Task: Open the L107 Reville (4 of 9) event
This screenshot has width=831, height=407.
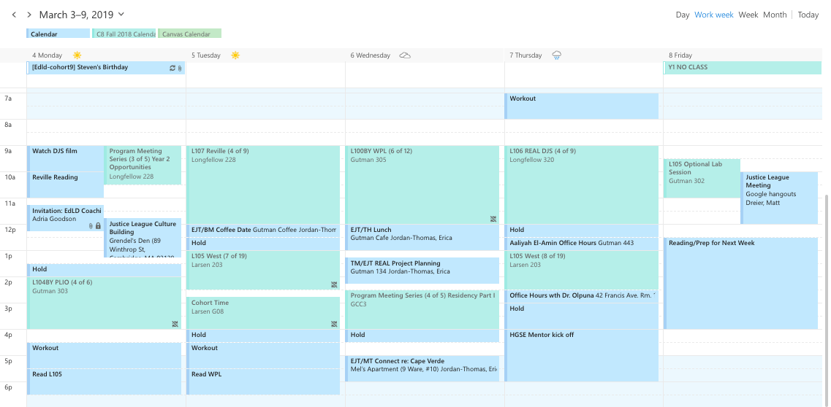Action: tap(263, 185)
